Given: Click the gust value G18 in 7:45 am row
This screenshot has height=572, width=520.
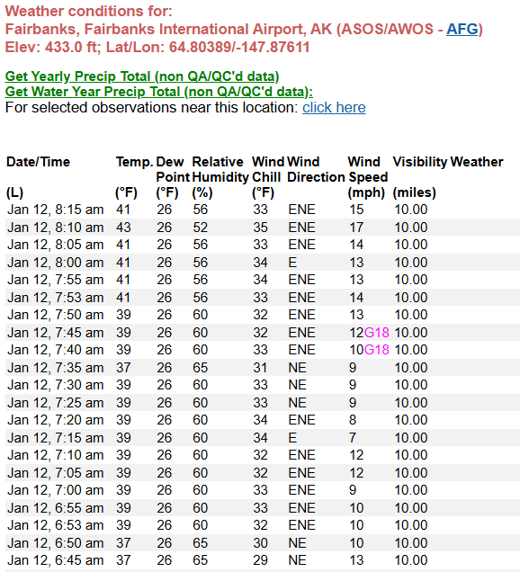Looking at the screenshot, I should [x=377, y=333].
